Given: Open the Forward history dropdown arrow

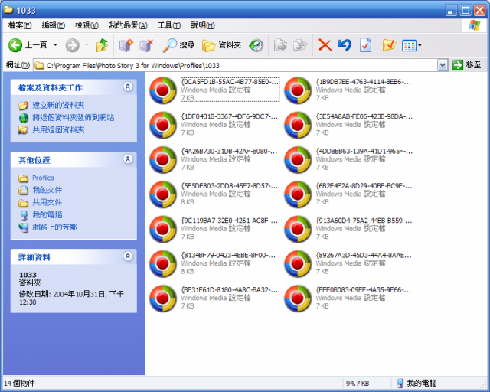Looking at the screenshot, I should [87, 45].
